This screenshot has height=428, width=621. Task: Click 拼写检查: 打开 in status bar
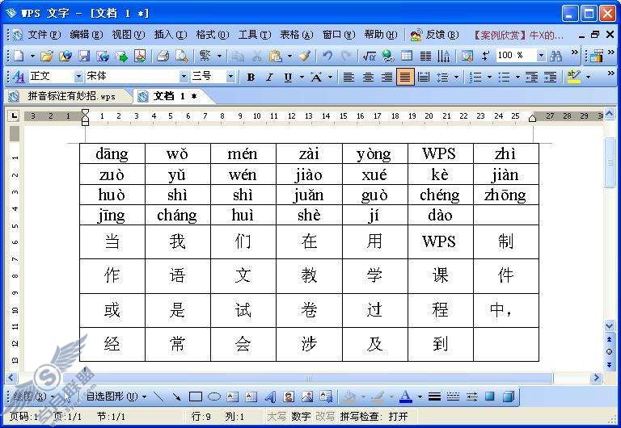[374, 416]
